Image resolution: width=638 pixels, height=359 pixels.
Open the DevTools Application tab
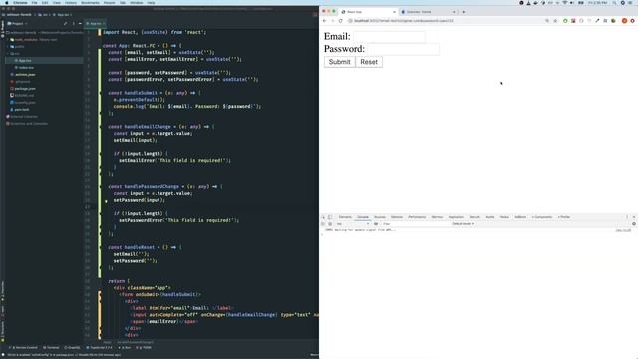click(x=456, y=217)
